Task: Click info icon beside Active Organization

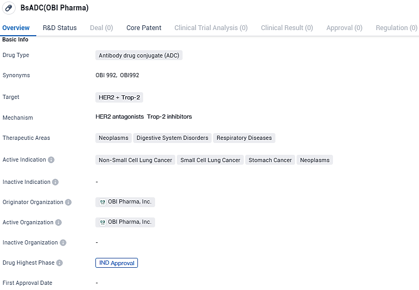Action: pyautogui.click(x=59, y=223)
